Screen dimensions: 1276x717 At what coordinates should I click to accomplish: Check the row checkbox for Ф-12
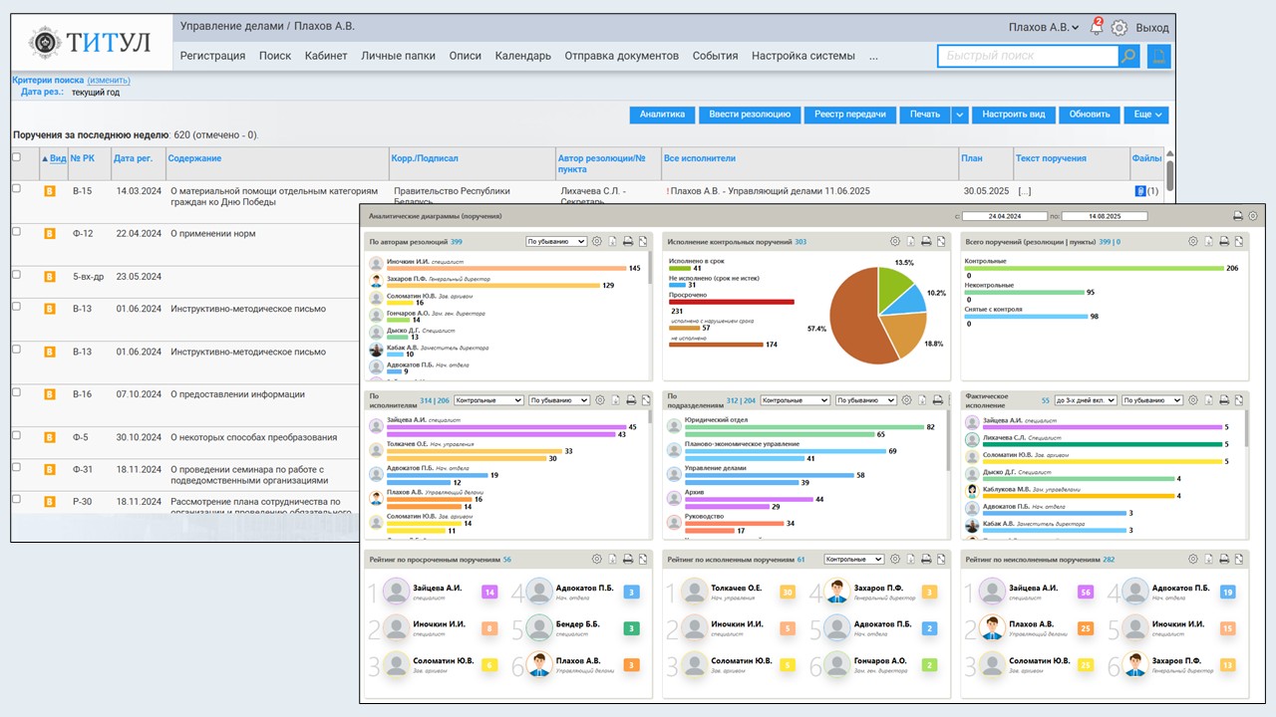16,231
